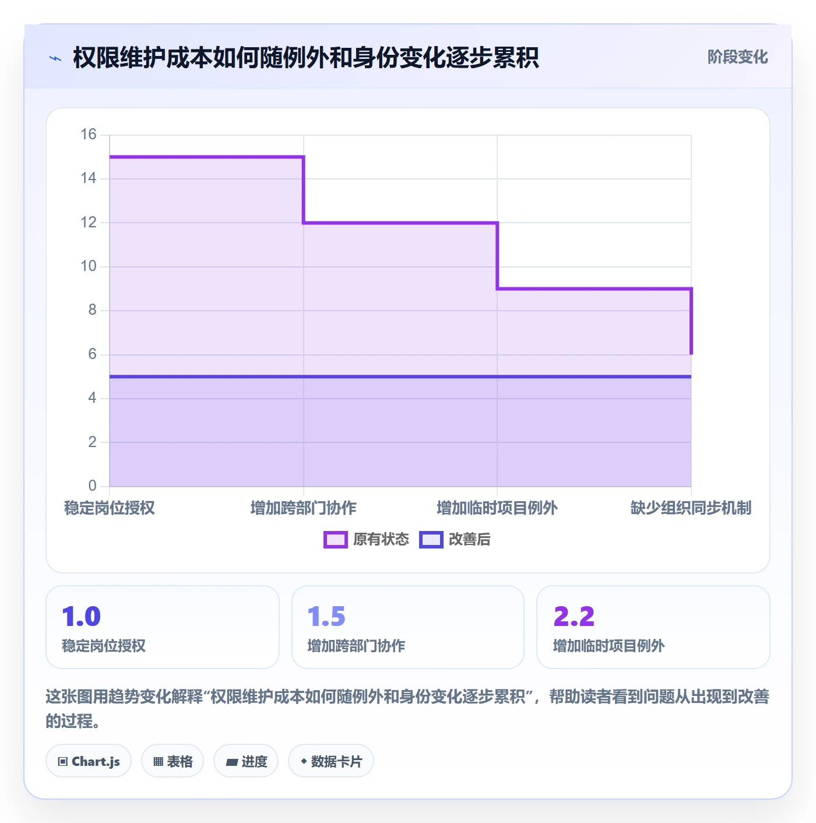Viewport: 816px width, 823px height.
Task: Click the 阶段变化 label in the header
Action: (x=737, y=57)
